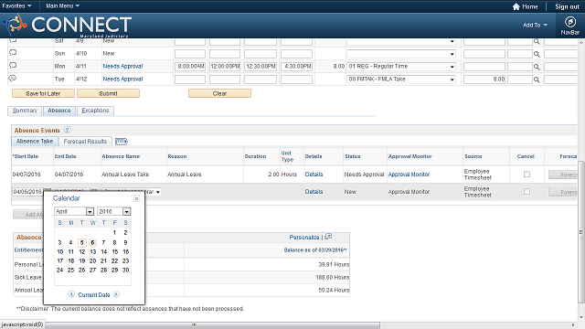Open comment bubble for Sun 4/10
This screenshot has width=585, height=329.
[13, 53]
